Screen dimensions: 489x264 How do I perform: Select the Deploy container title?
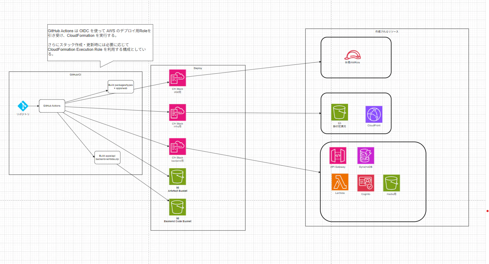[x=198, y=68]
